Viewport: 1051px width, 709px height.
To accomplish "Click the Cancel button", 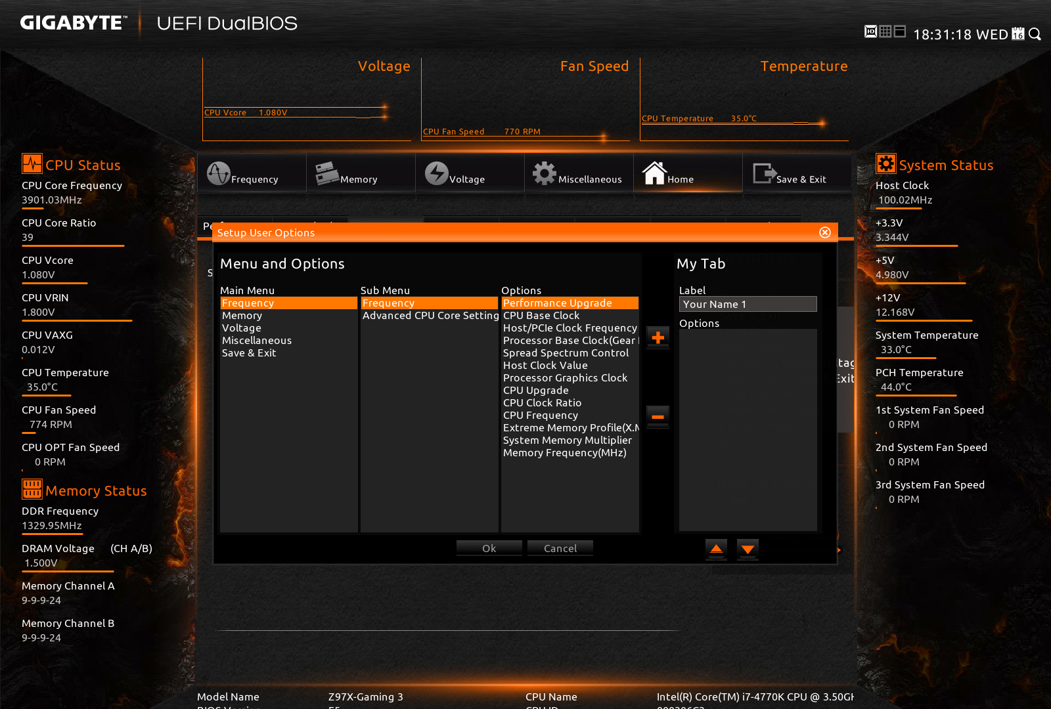I will (560, 548).
